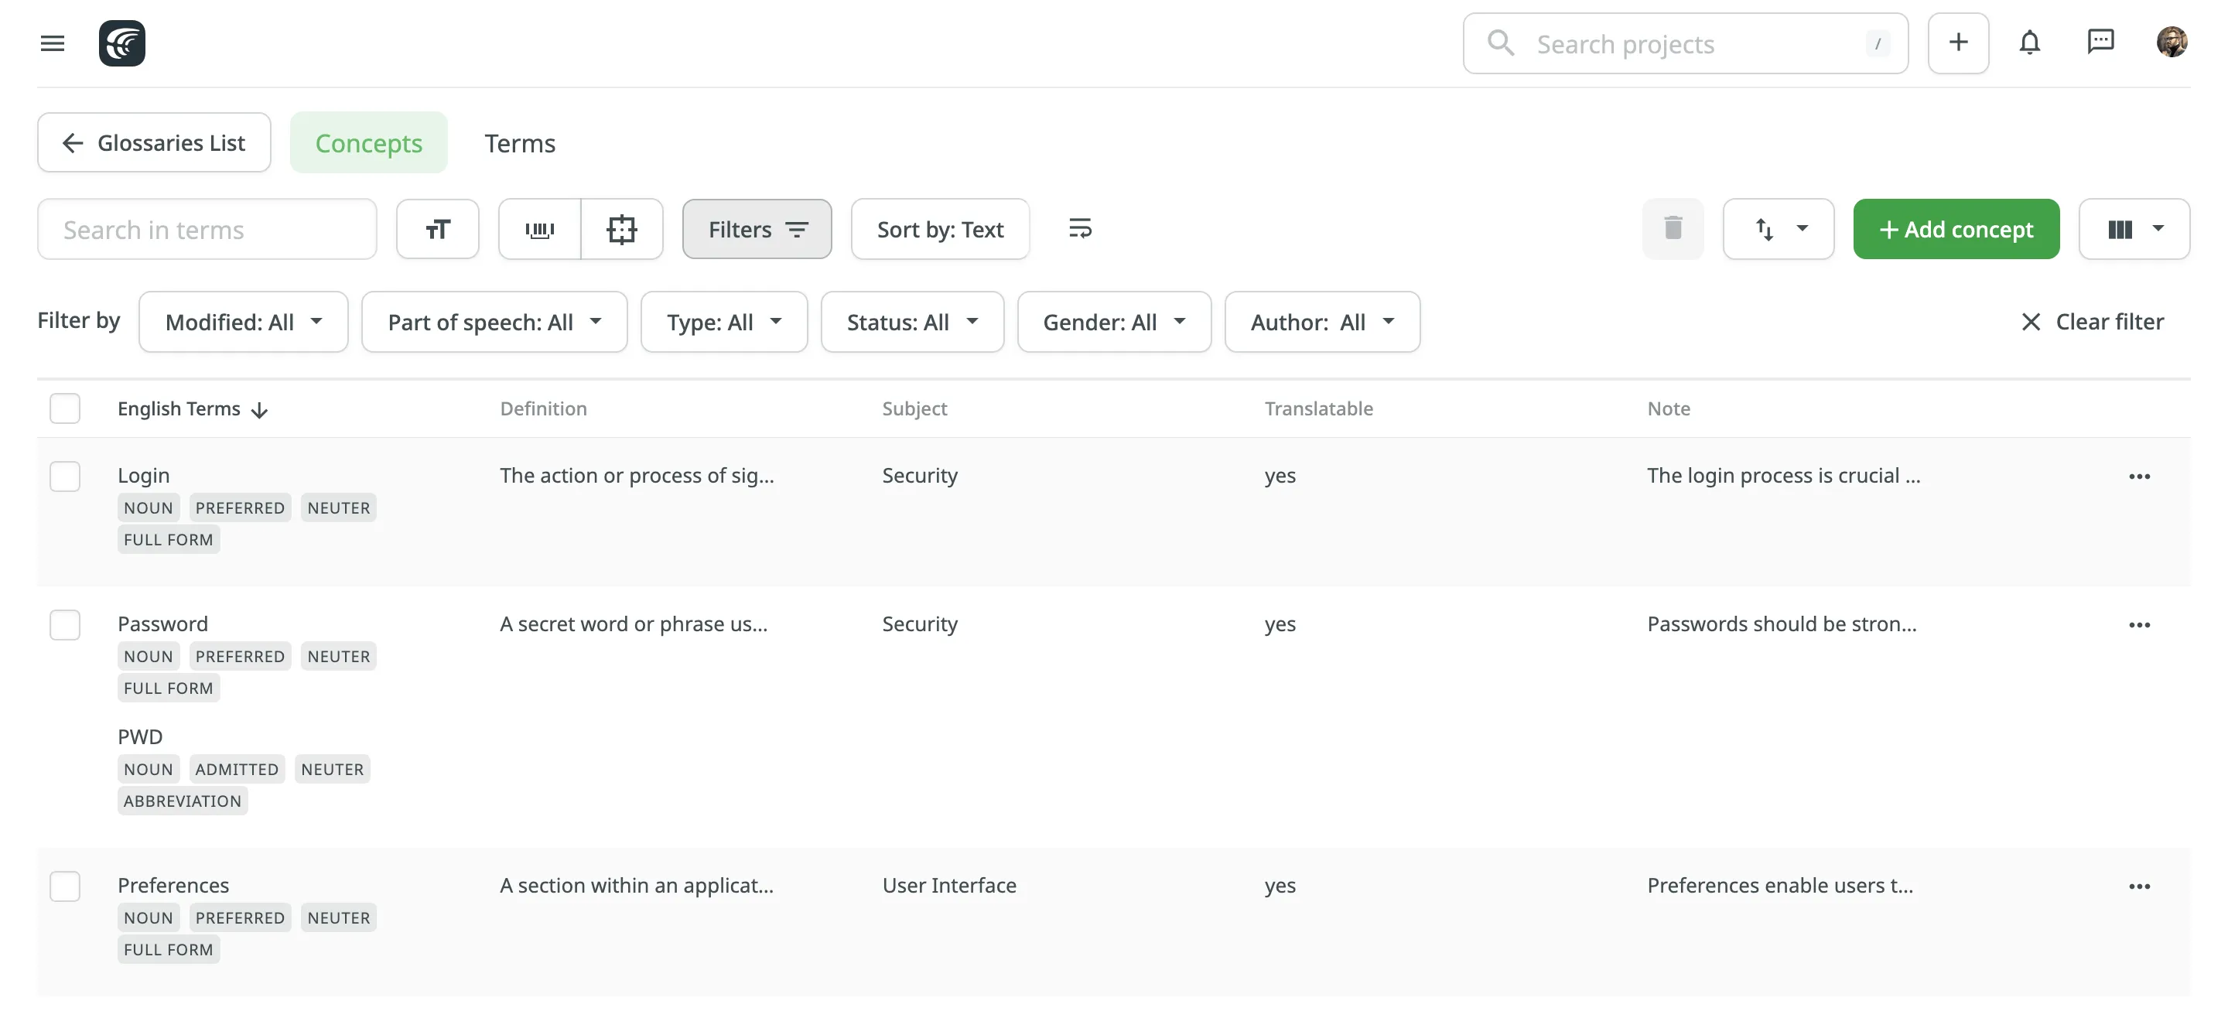Toggle the select all checkbox in header
This screenshot has width=2228, height=1035.
pyautogui.click(x=65, y=409)
